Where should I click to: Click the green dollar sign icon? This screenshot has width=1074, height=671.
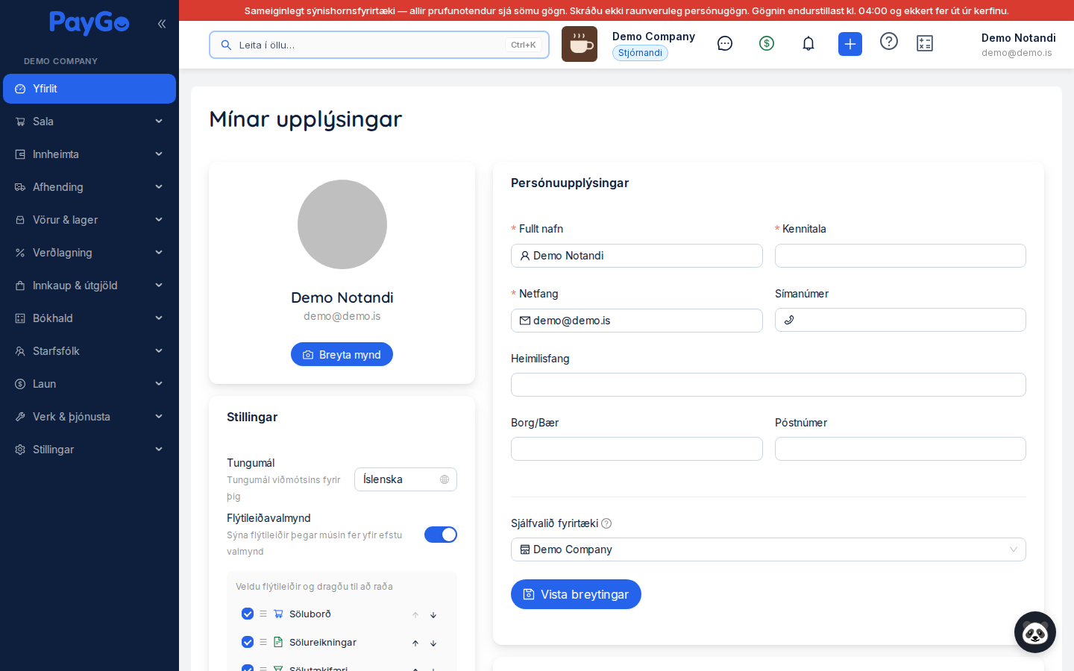point(767,43)
